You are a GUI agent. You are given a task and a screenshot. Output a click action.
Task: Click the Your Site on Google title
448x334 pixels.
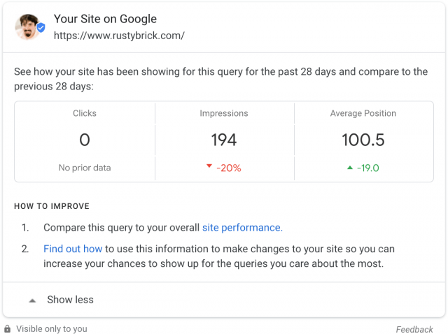coord(105,19)
